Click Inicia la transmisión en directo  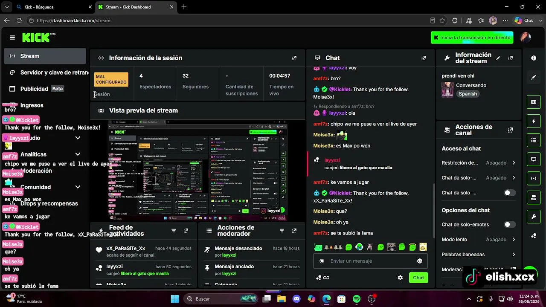pos(472,38)
